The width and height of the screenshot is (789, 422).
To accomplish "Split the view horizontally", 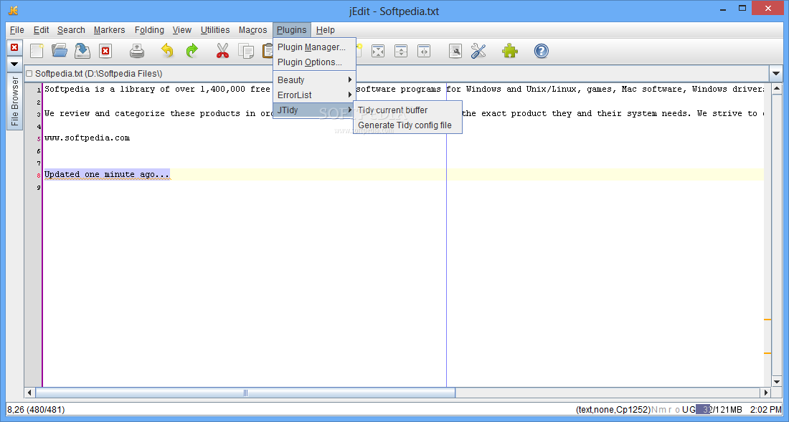I will pyautogui.click(x=401, y=51).
